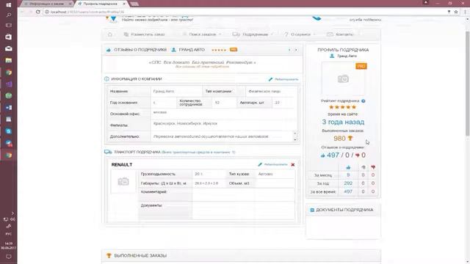The height and width of the screenshot is (264, 470).
Task: Open Windows search from the taskbar
Action: (x=8, y=15)
